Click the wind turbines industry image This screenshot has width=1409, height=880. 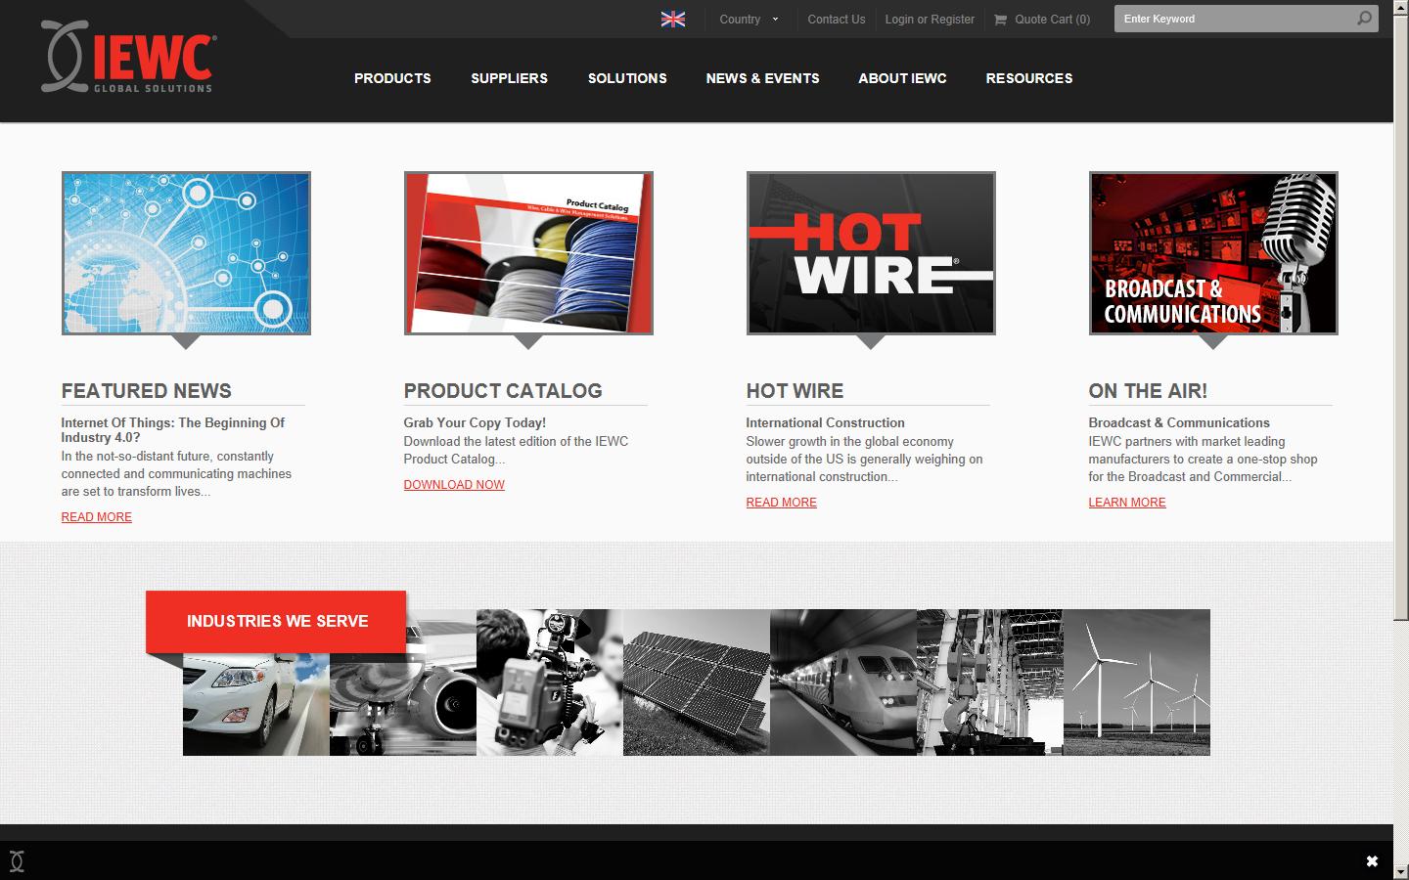point(1136,682)
